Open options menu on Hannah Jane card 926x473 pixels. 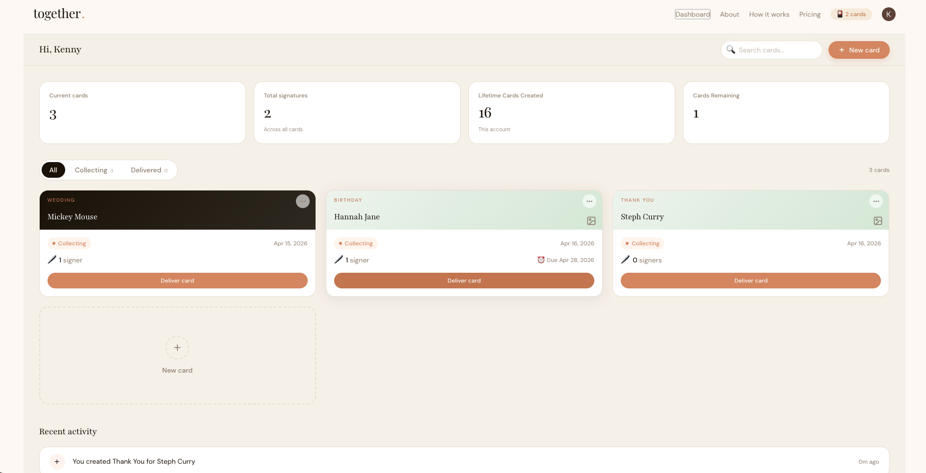(589, 201)
